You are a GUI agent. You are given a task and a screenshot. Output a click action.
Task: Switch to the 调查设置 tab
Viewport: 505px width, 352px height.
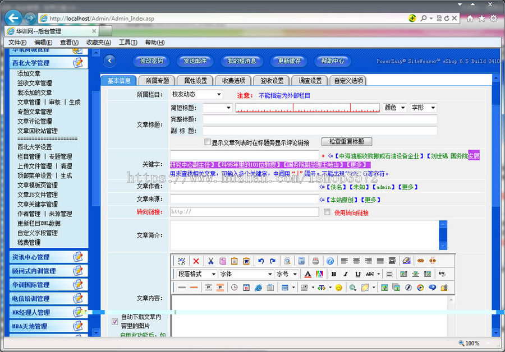click(x=310, y=81)
